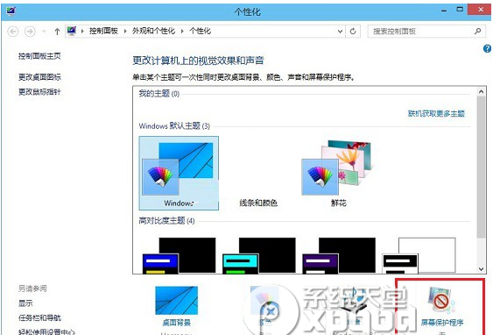Viewport: 493px width, 335px height.
Task: Select the purple high contrast black theme
Action: pos(339,255)
